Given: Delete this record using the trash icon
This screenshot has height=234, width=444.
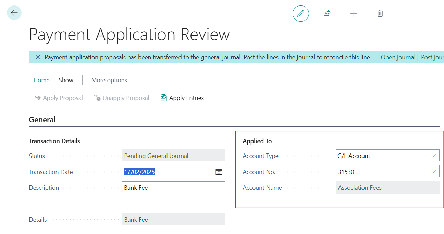Looking at the screenshot, I should (x=380, y=13).
